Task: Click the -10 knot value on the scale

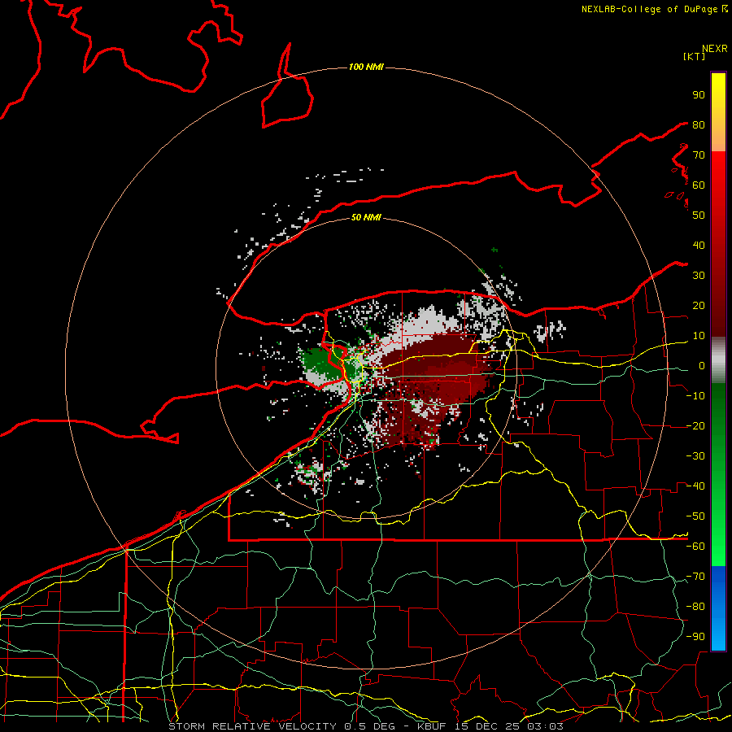Action: click(x=695, y=396)
